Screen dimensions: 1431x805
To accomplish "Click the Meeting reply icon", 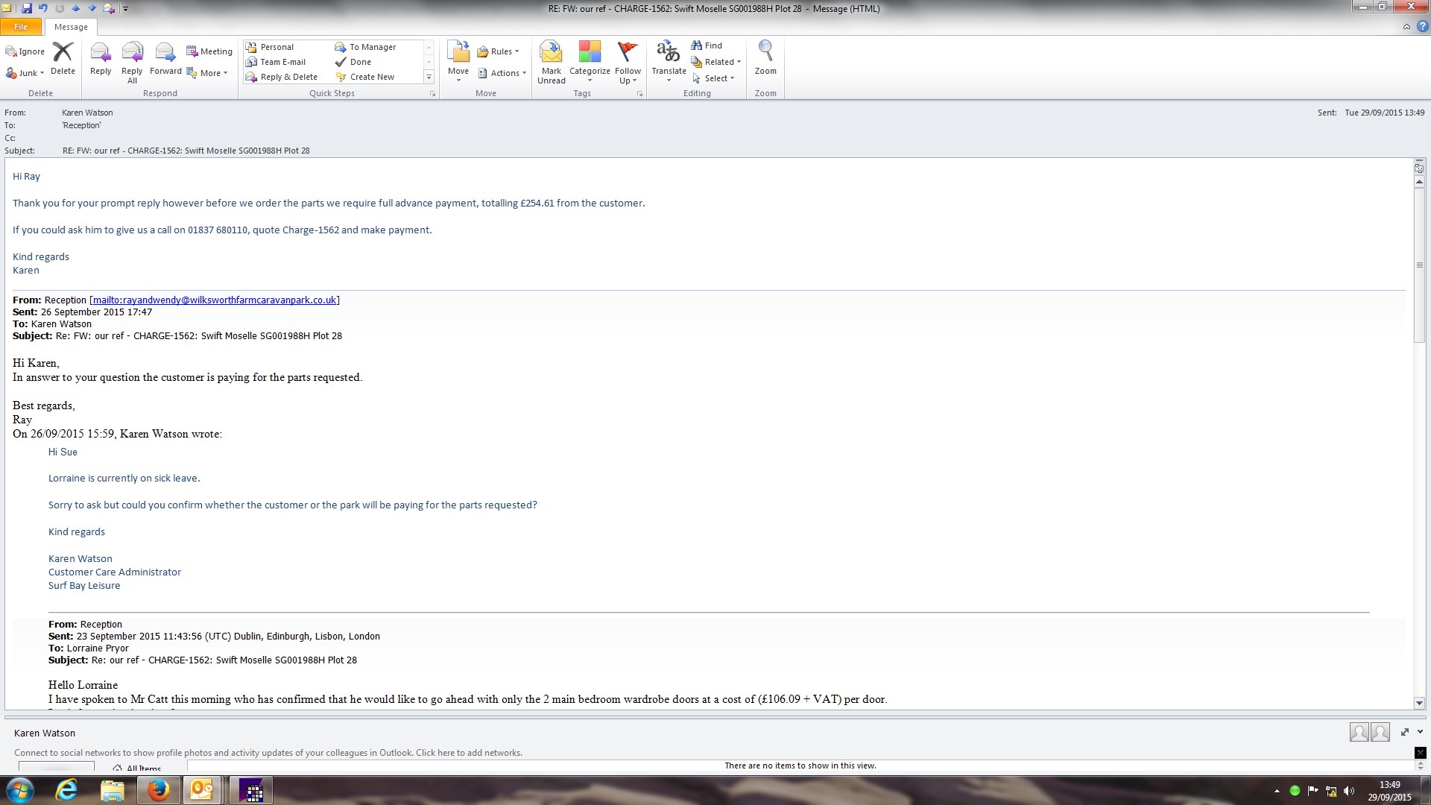I will tap(209, 51).
